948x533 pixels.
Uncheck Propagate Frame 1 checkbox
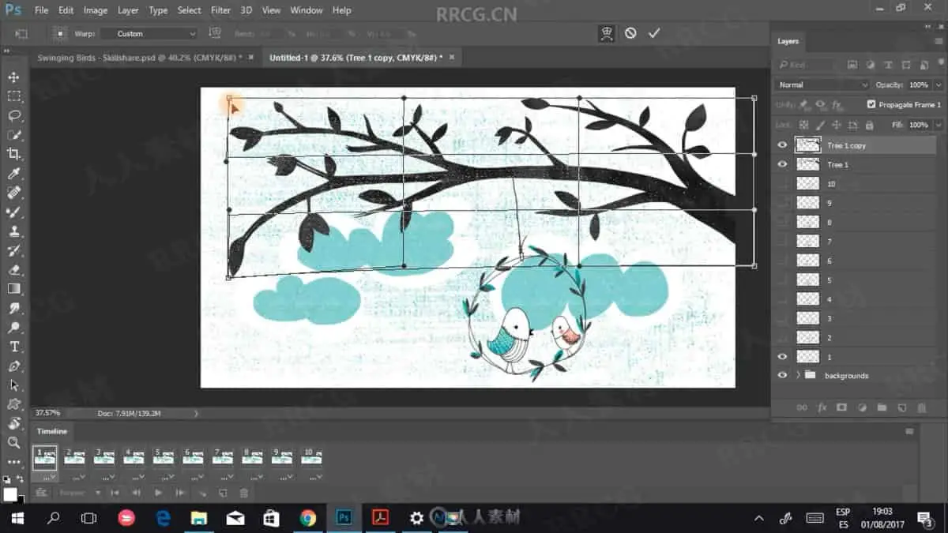[871, 104]
